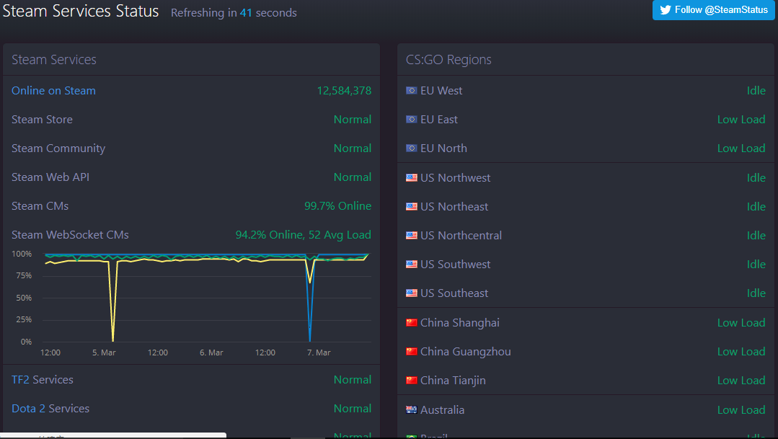Click the yellow line drop in the graph
Viewport: 778px width, 439px height.
[x=113, y=317]
